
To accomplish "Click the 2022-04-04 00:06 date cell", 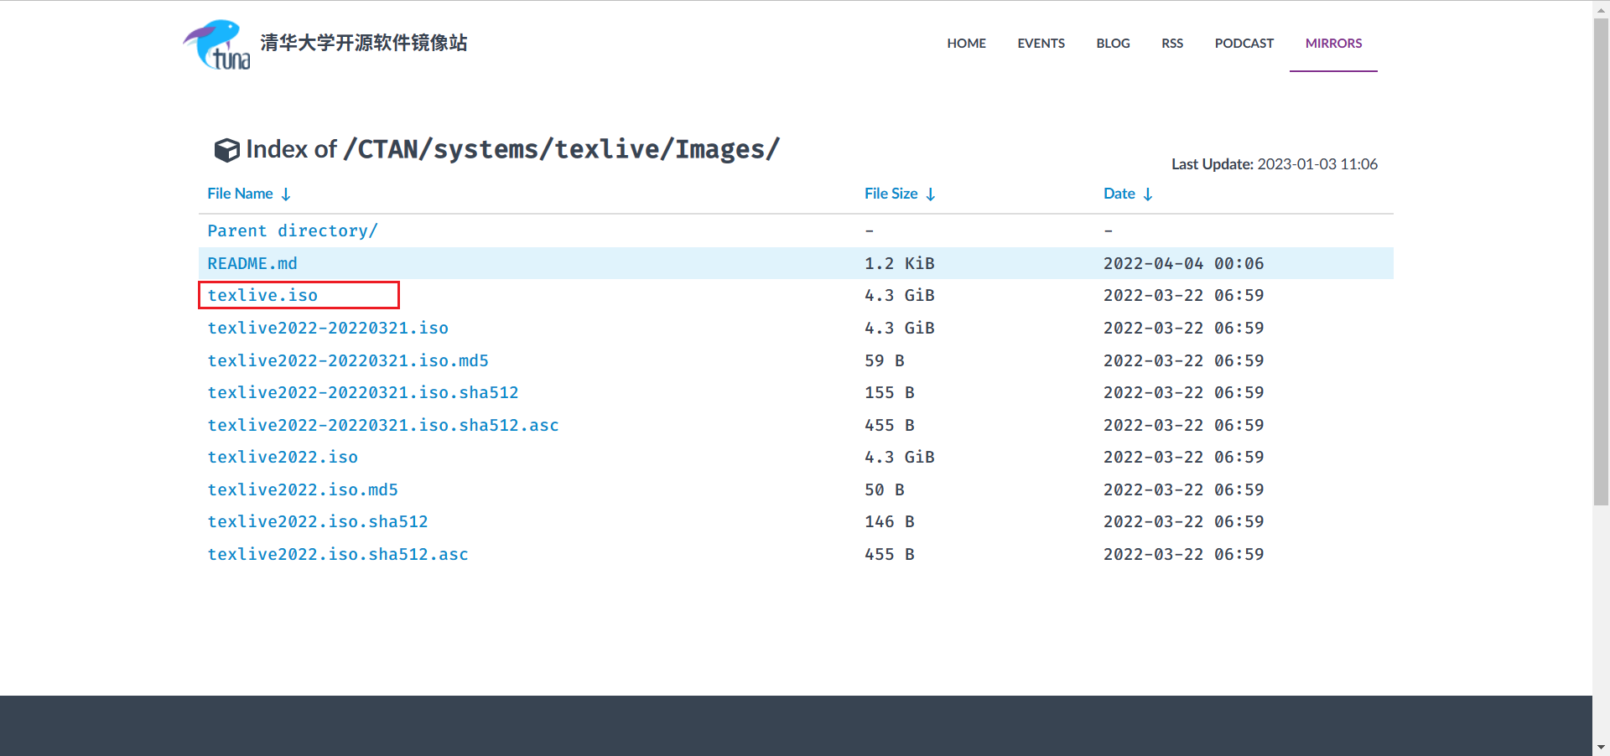I will 1183,263.
